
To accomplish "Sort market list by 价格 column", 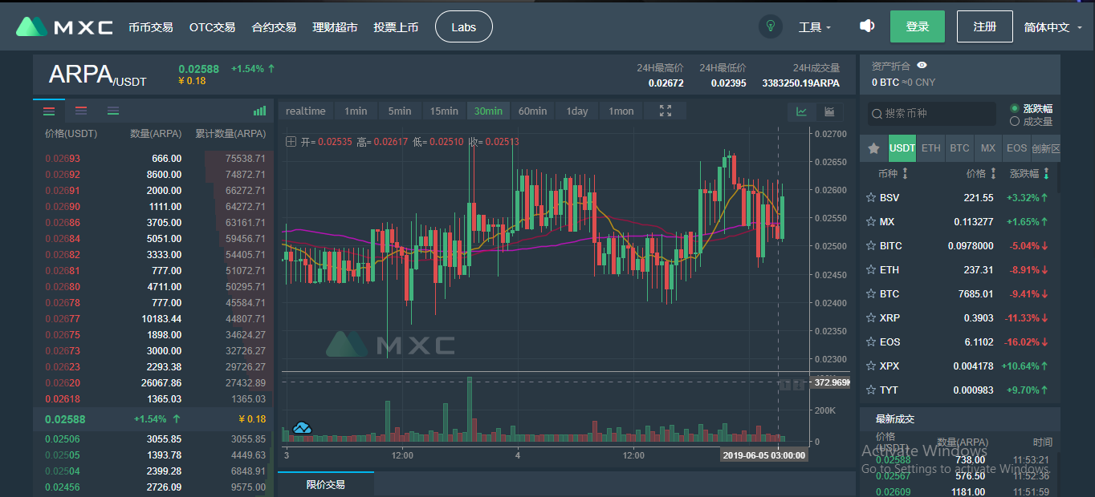I will coord(981,173).
